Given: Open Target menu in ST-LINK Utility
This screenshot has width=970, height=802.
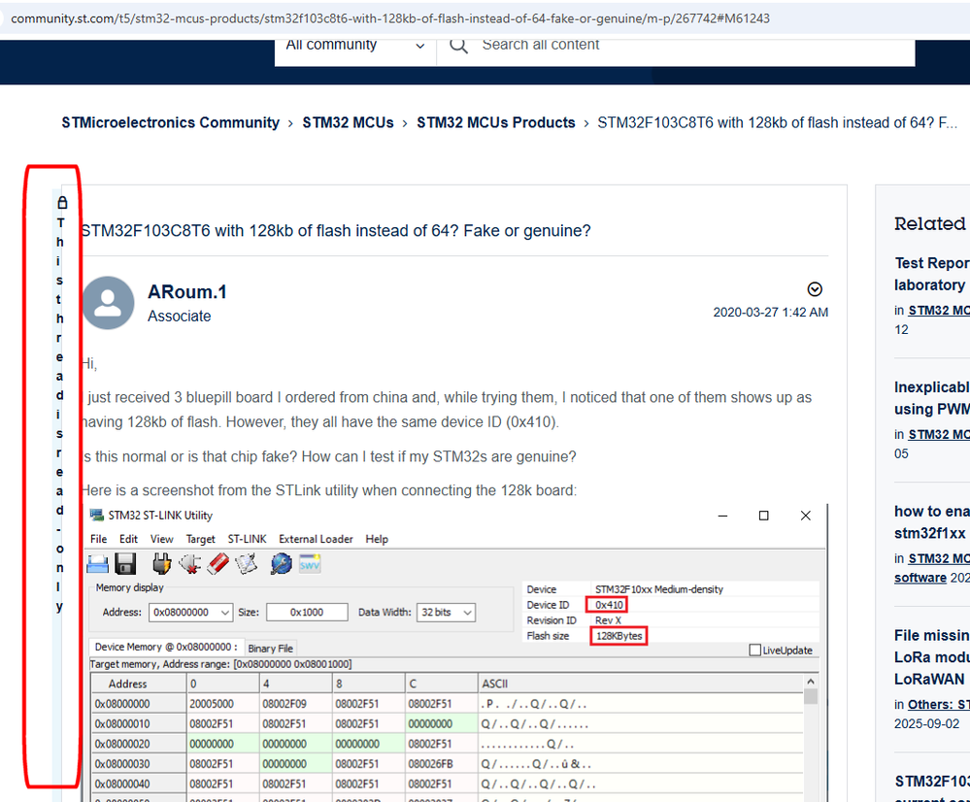Looking at the screenshot, I should pyautogui.click(x=200, y=539).
